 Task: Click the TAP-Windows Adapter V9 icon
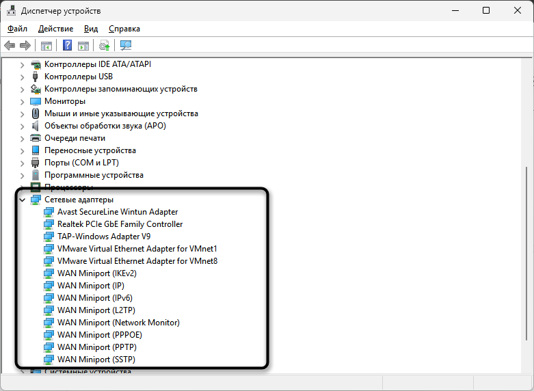coord(49,237)
